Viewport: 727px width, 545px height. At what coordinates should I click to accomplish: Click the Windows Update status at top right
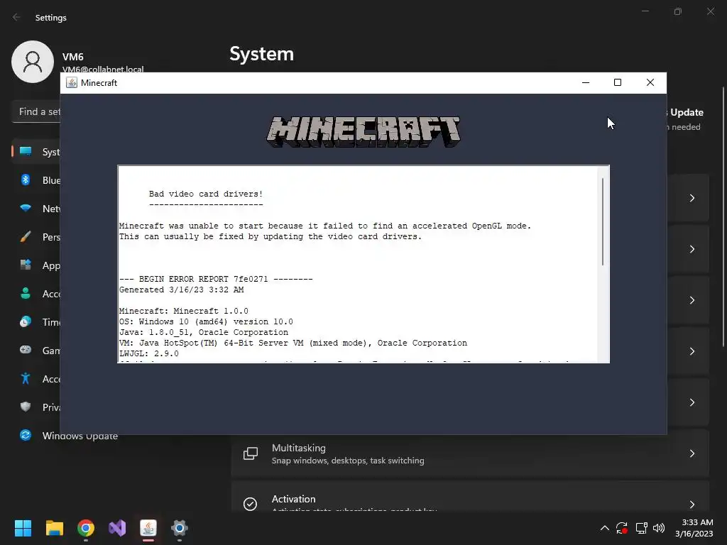(685, 119)
